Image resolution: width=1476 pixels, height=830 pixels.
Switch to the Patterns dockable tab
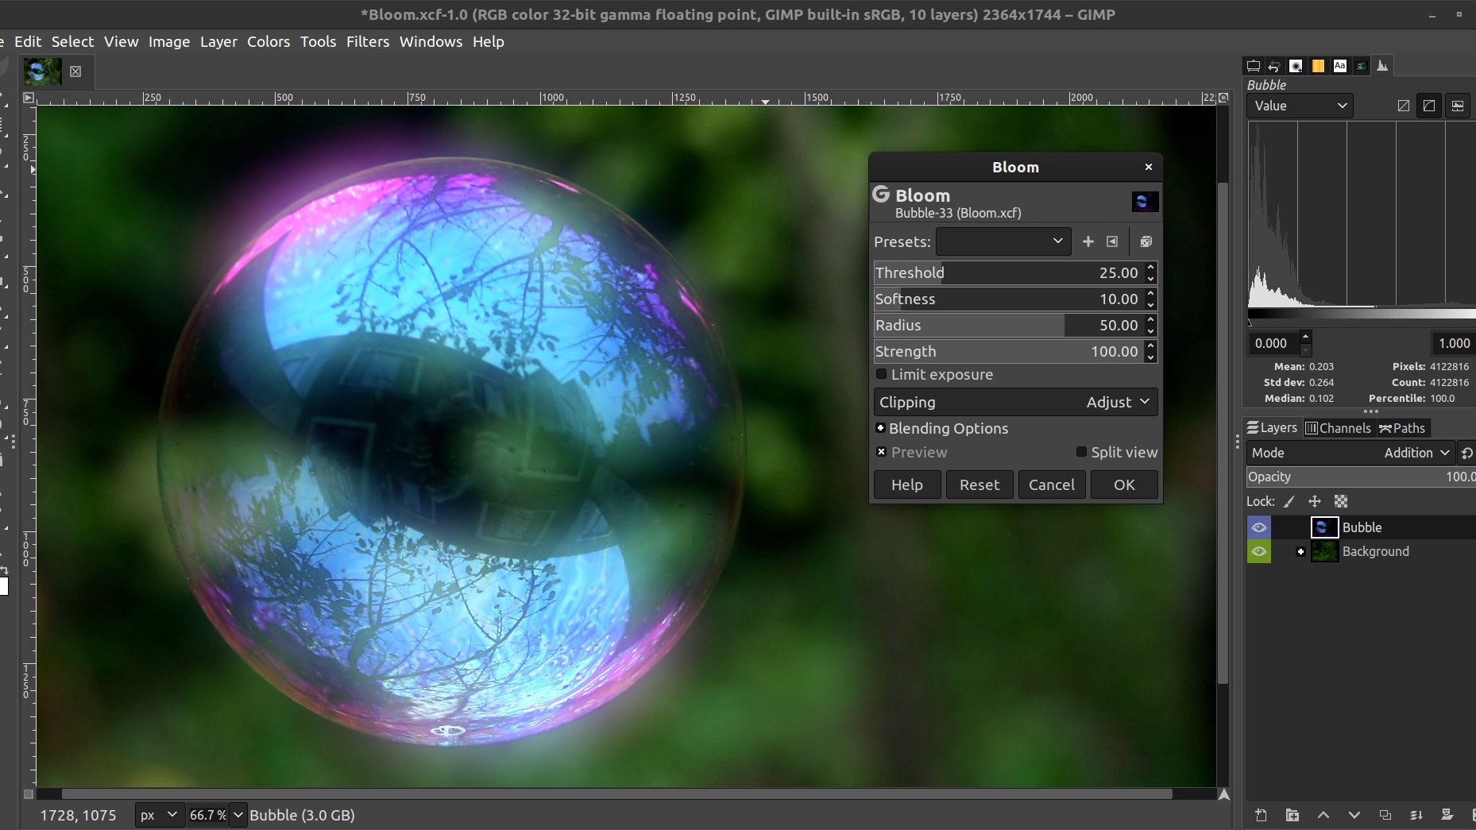click(1318, 65)
